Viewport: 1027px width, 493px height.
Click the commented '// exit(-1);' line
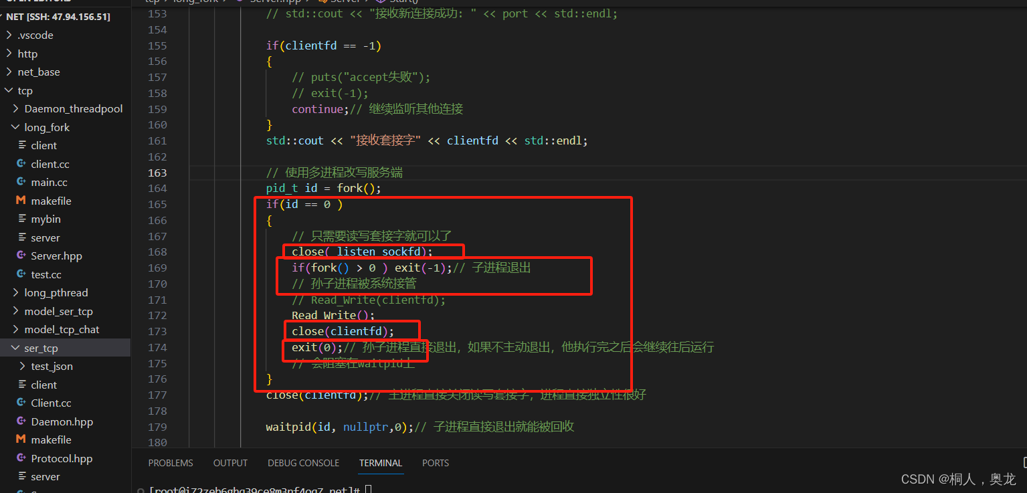click(x=330, y=93)
